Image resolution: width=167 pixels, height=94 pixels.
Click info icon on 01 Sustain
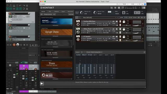117,37
